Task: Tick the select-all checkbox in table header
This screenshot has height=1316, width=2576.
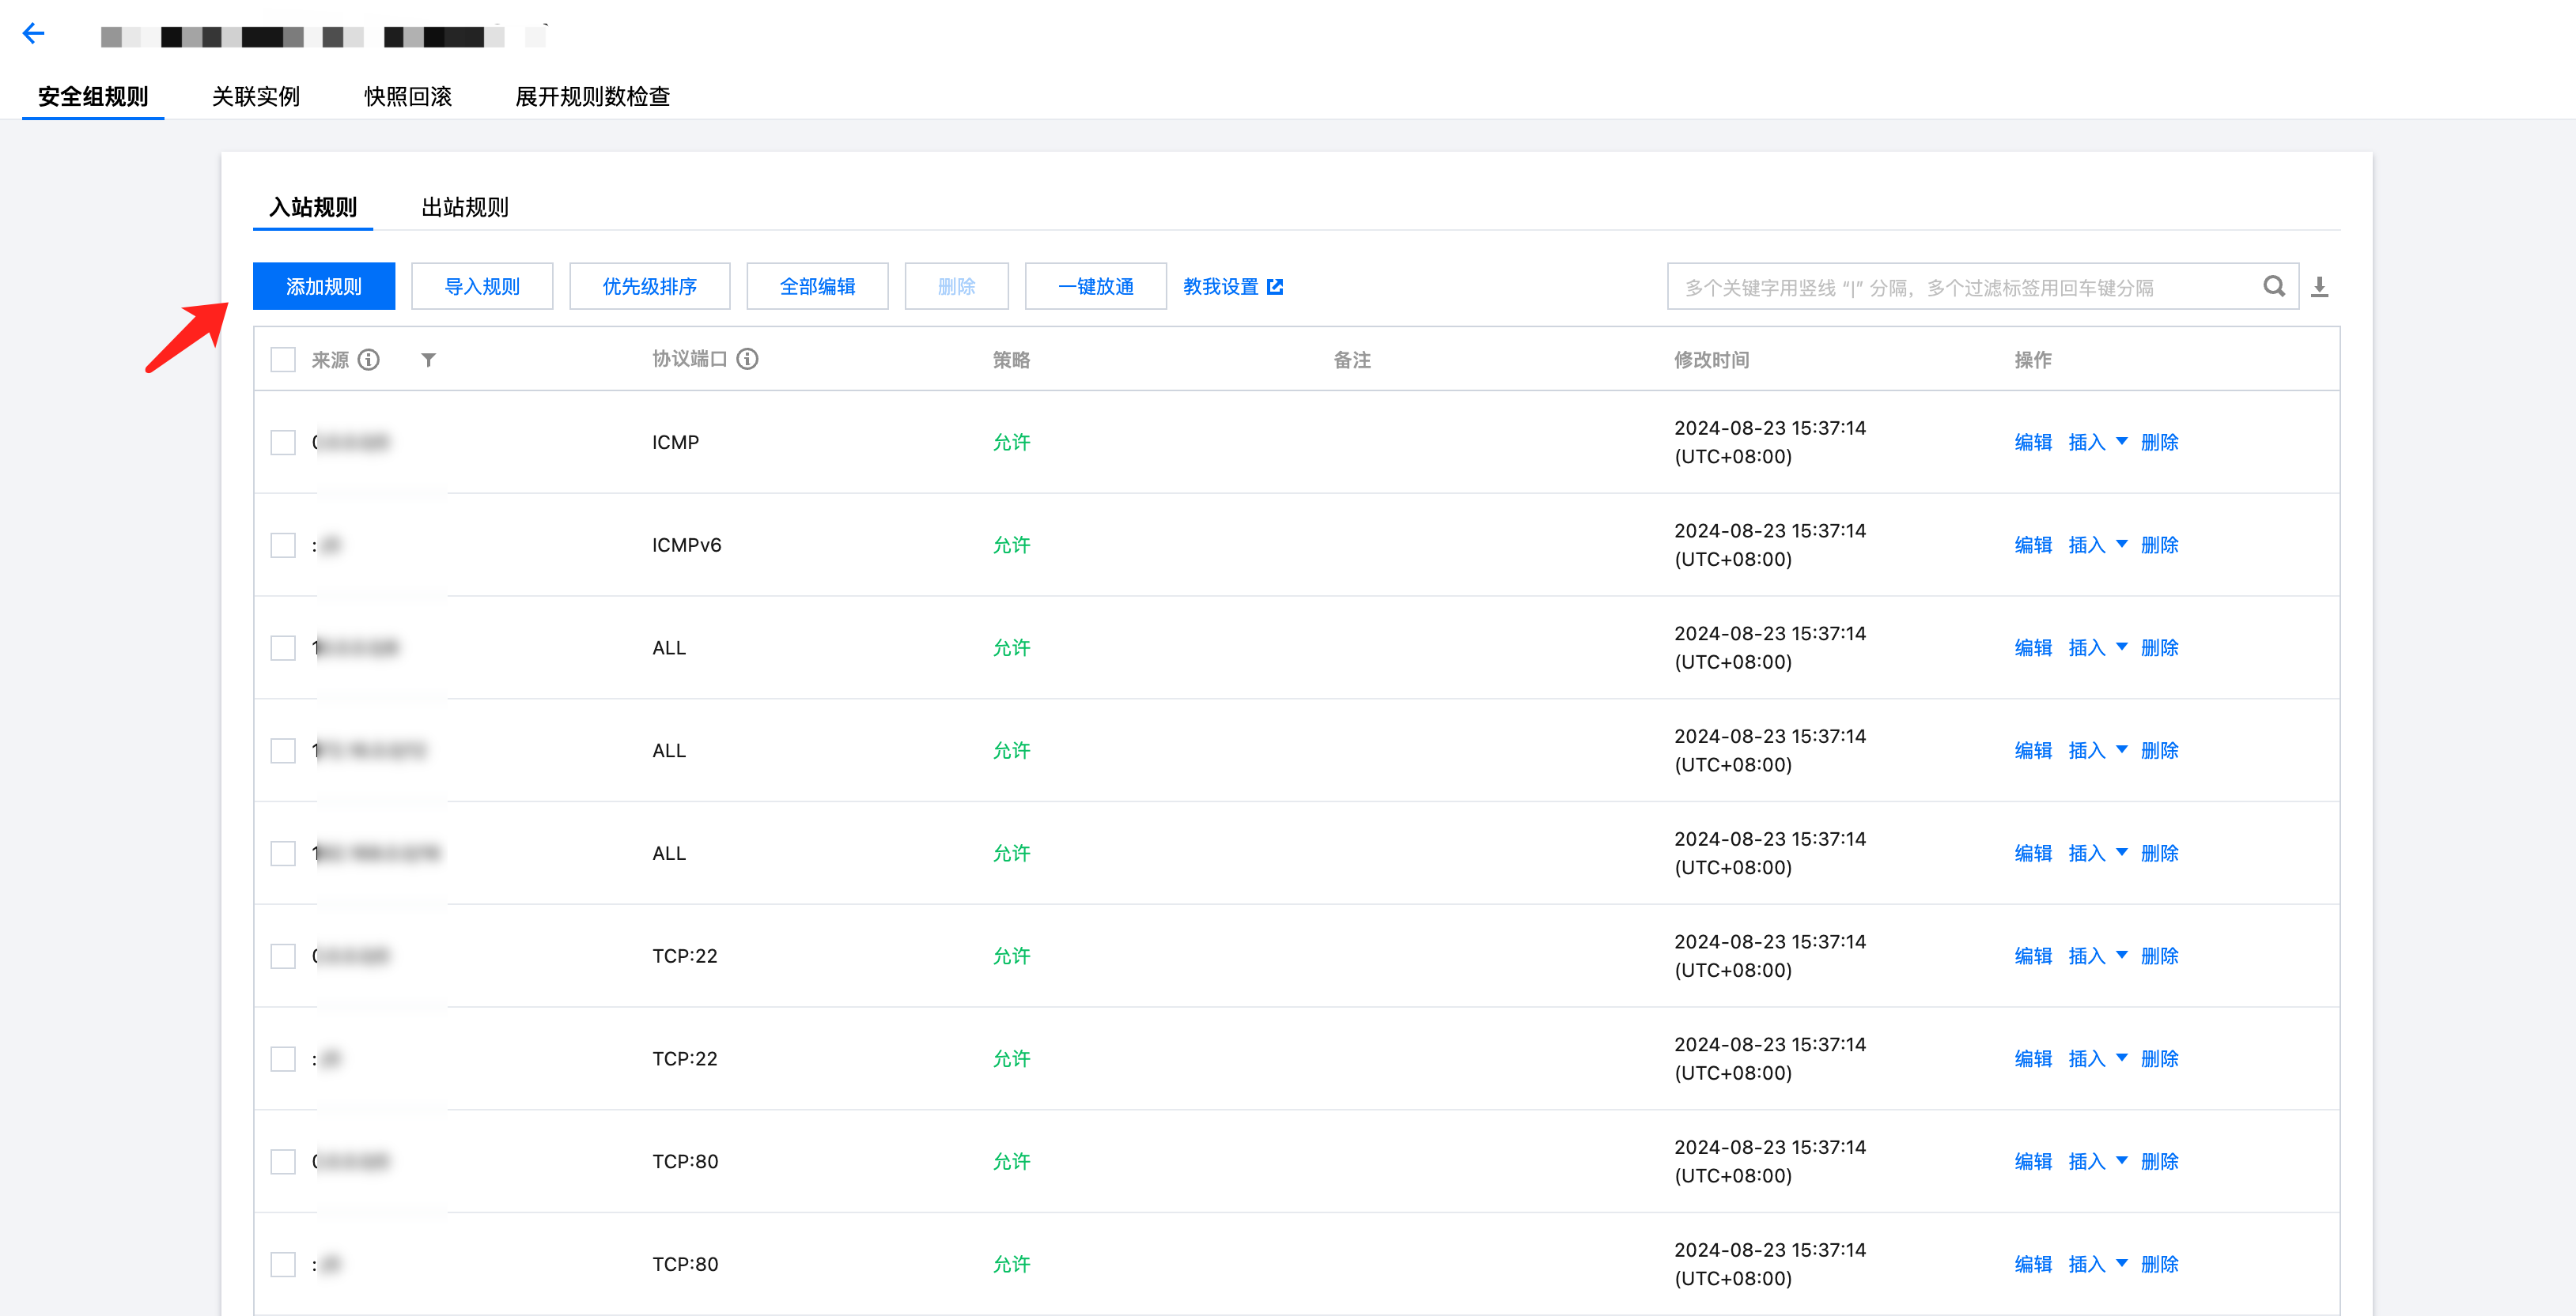Action: (x=283, y=360)
